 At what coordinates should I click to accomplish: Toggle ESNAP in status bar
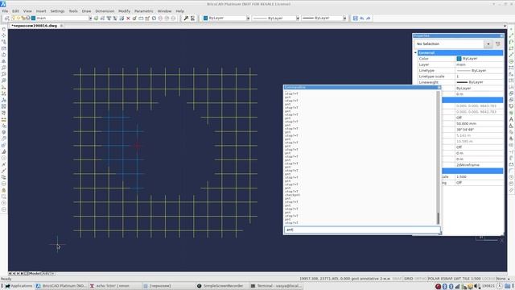[447, 279]
